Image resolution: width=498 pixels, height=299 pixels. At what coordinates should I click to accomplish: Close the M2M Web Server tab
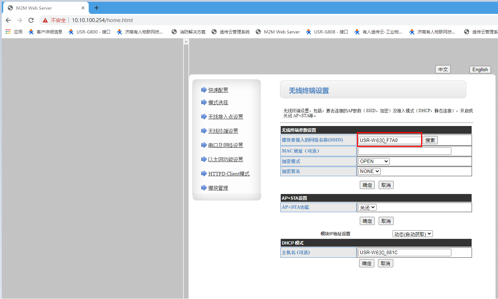[83, 8]
